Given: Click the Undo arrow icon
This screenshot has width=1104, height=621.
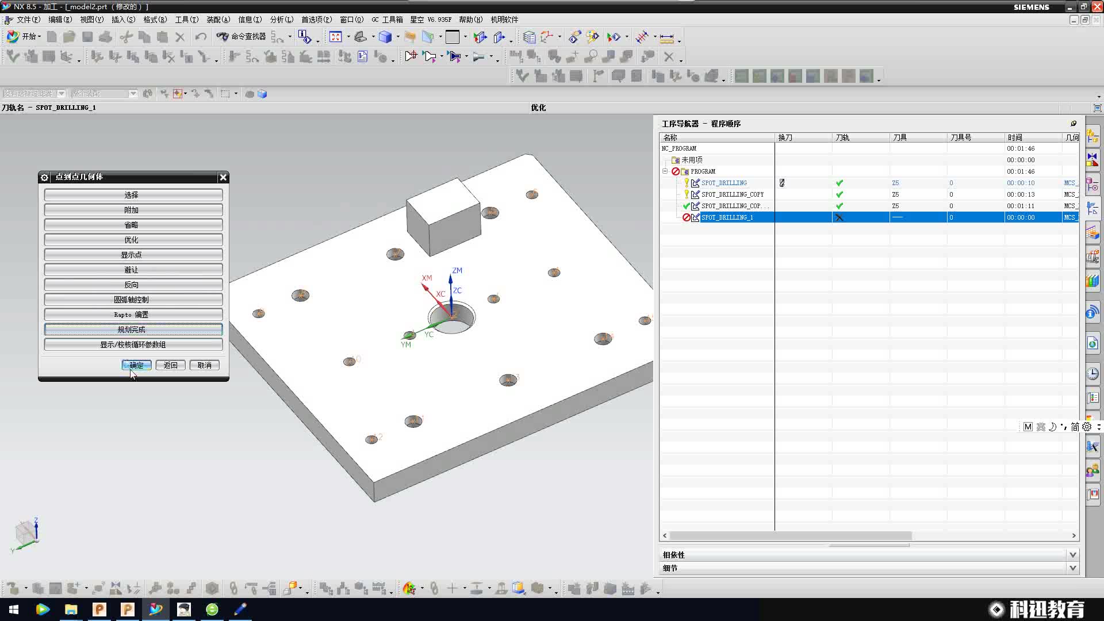Looking at the screenshot, I should [x=201, y=37].
